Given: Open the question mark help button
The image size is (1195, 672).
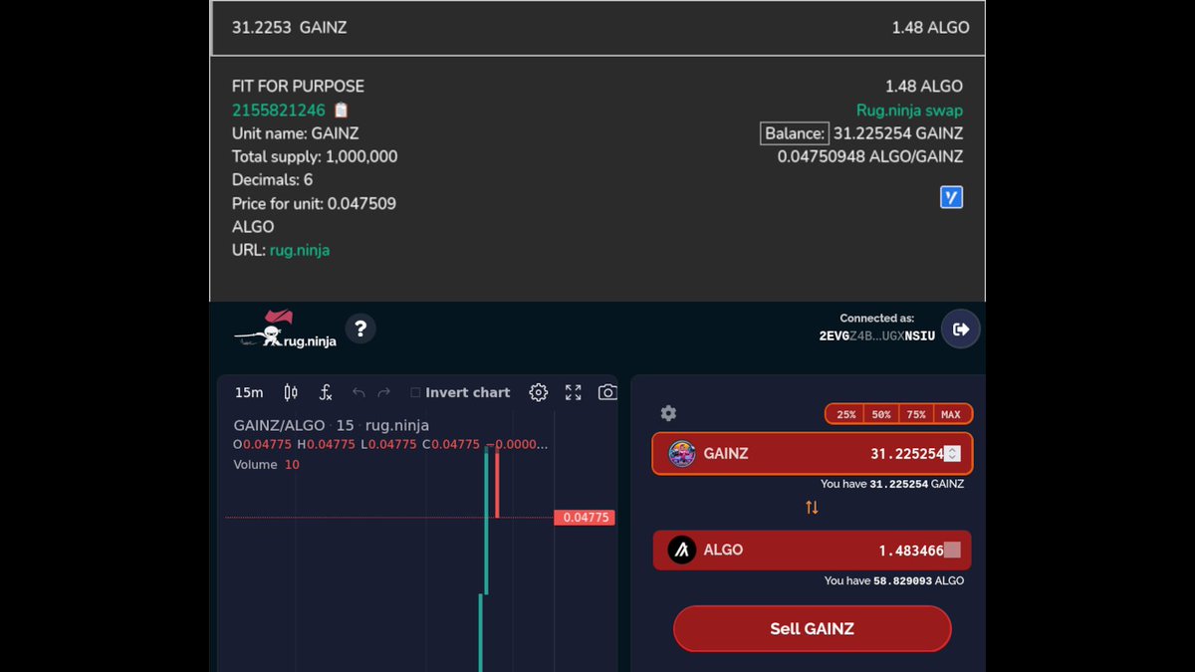Looking at the screenshot, I should click(x=360, y=329).
